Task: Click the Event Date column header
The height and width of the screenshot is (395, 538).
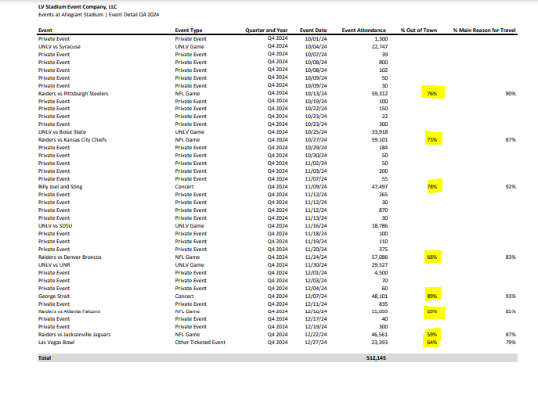Action: point(313,30)
